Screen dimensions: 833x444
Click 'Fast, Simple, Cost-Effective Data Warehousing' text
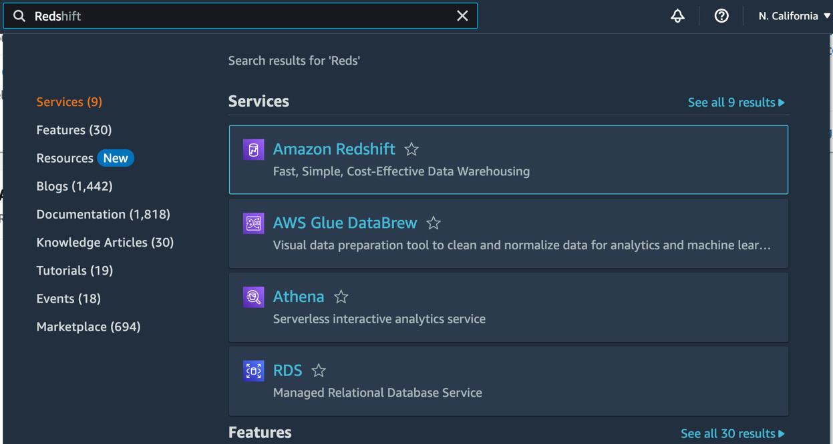coord(401,171)
